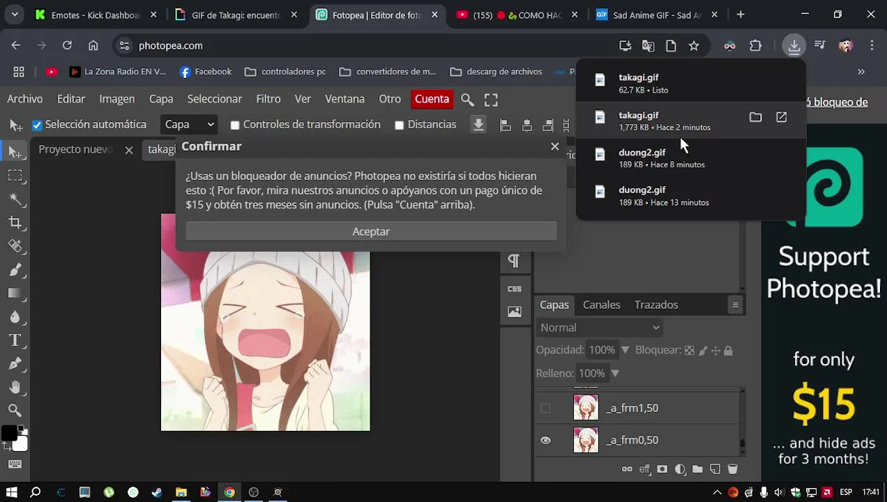Click the background white color swatch
Viewport: 887px width, 502px height.
(20, 443)
